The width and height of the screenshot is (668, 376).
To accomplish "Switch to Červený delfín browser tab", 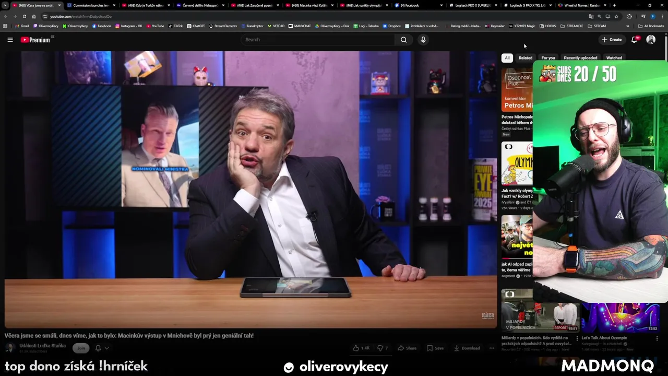I will [200, 5].
